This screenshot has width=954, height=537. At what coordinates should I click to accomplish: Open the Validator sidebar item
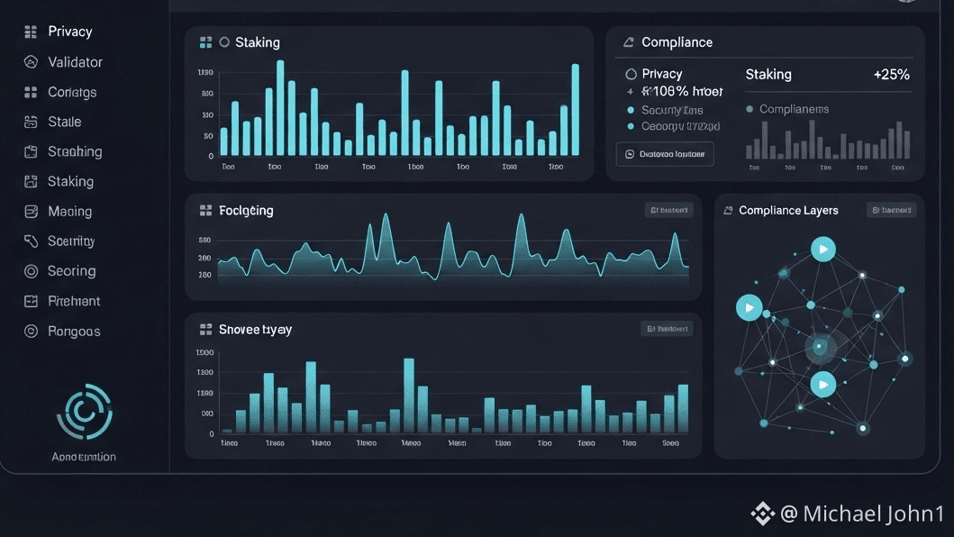63,62
